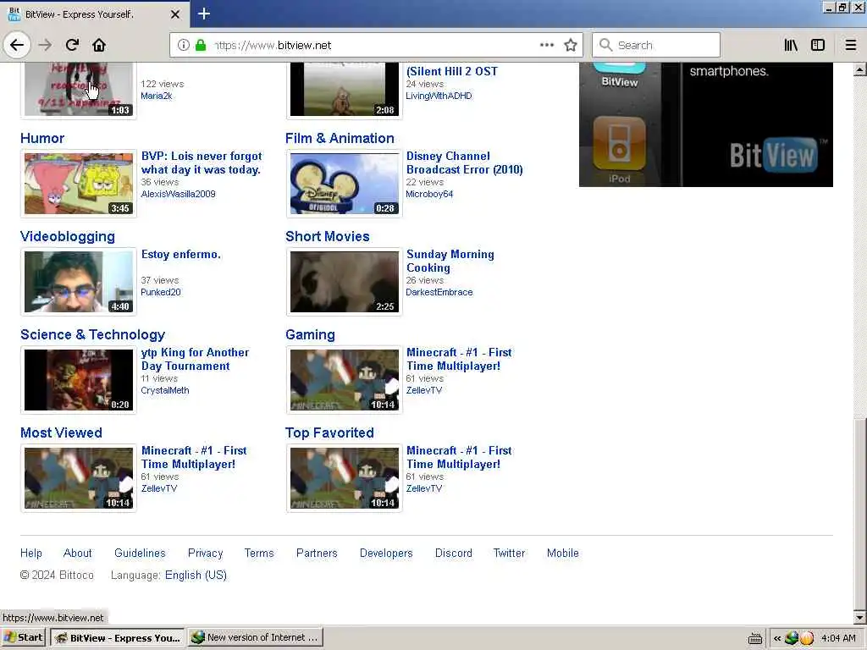
Task: Open the browser home page icon
Action: [99, 45]
